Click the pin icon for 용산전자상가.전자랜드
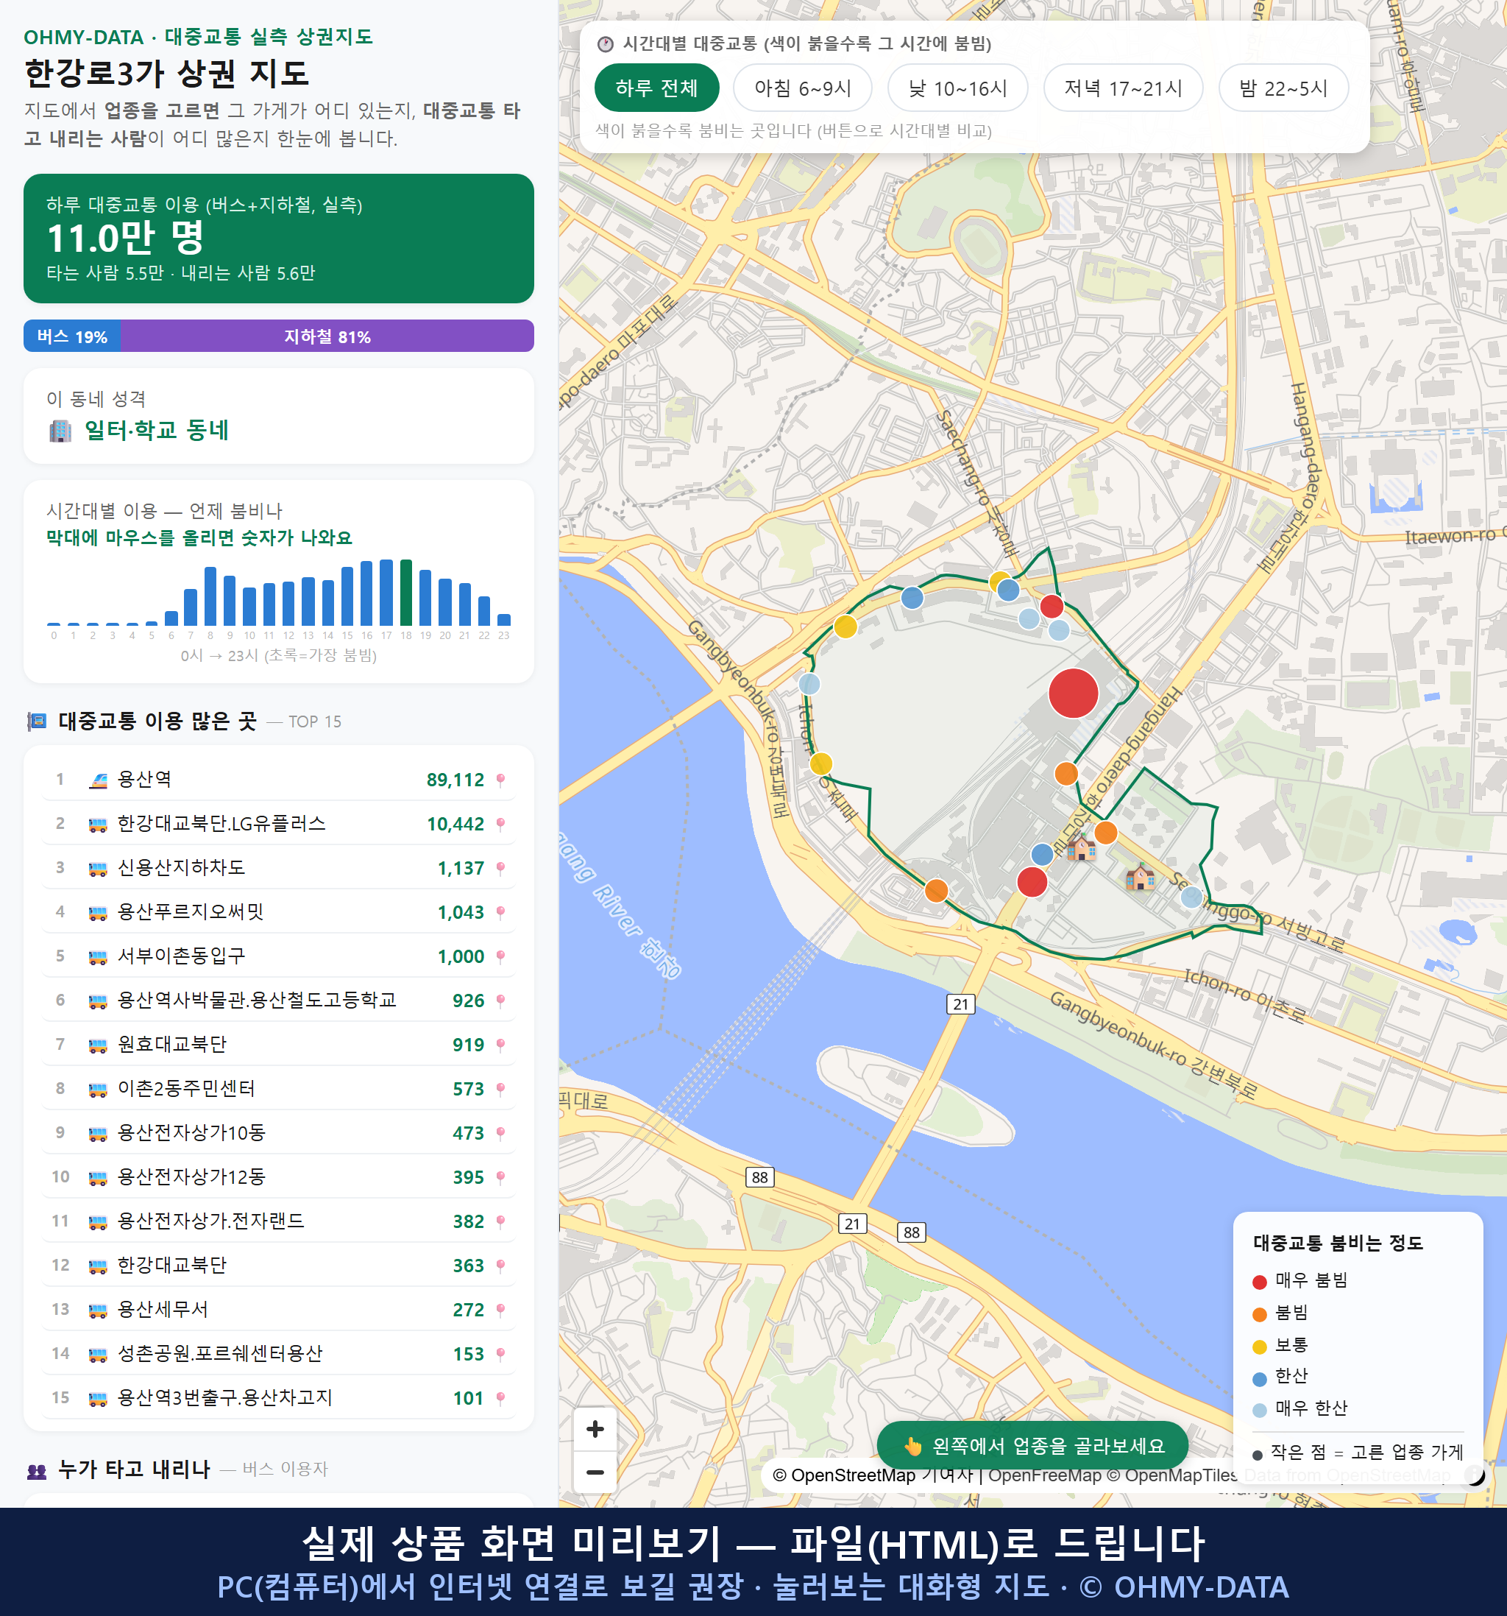This screenshot has width=1507, height=1616. [x=500, y=1221]
